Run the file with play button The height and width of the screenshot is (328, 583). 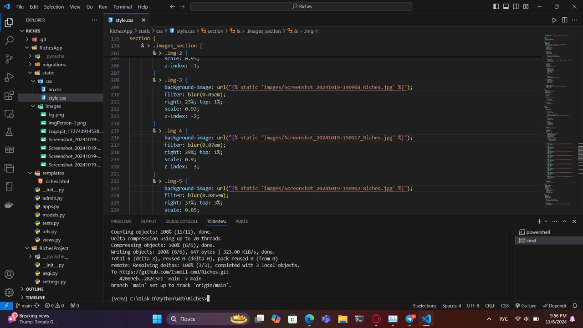click(x=554, y=20)
